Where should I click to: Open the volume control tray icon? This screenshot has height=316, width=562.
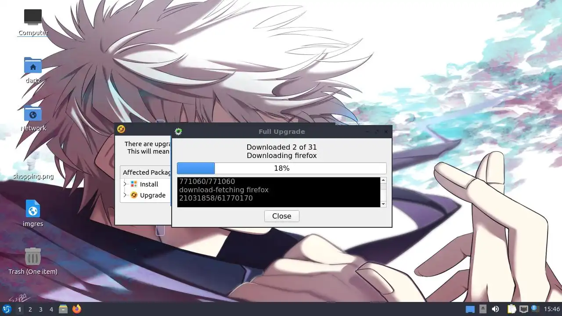tap(496, 309)
